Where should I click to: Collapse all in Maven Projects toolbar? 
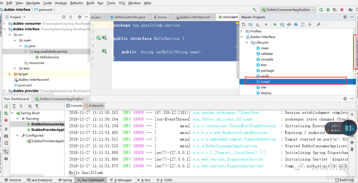pos(310,25)
